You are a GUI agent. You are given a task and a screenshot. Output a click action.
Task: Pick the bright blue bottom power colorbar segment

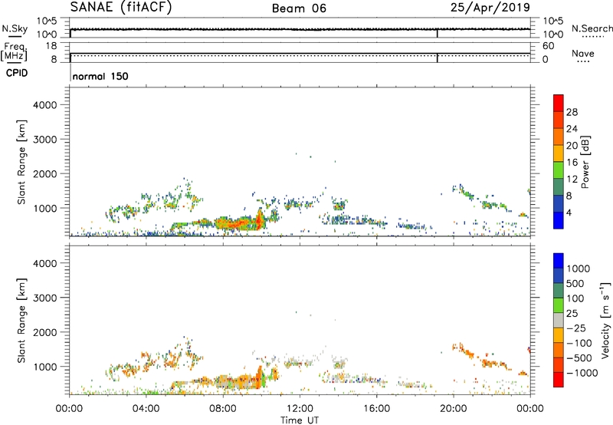click(x=559, y=220)
